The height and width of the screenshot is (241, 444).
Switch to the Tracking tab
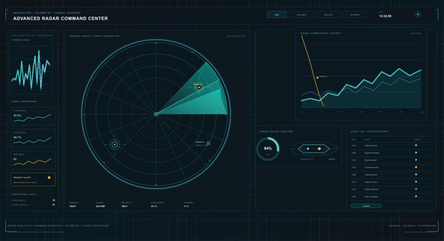pos(301,15)
